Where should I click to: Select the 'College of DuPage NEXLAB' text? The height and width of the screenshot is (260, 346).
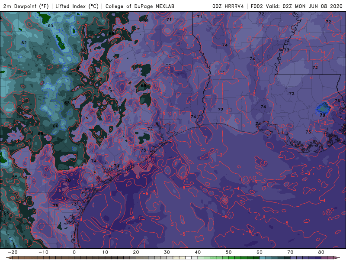[x=140, y=6]
